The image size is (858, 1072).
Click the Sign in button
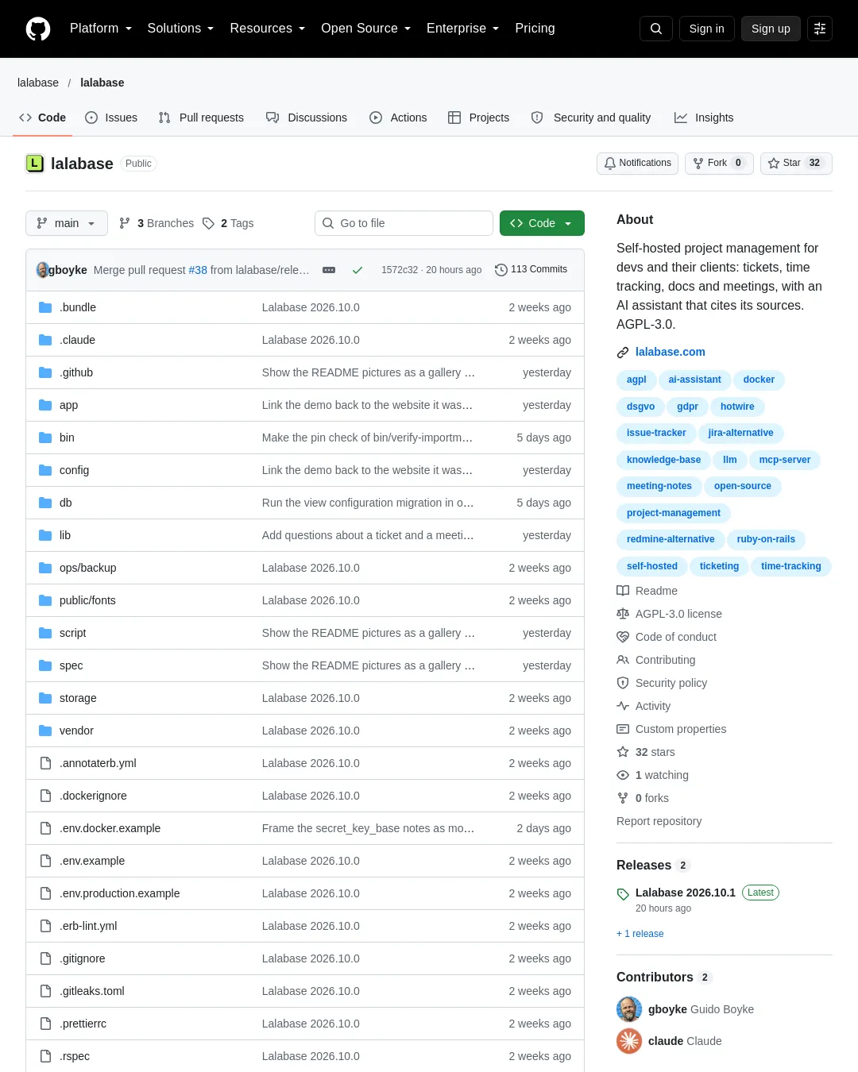click(707, 29)
